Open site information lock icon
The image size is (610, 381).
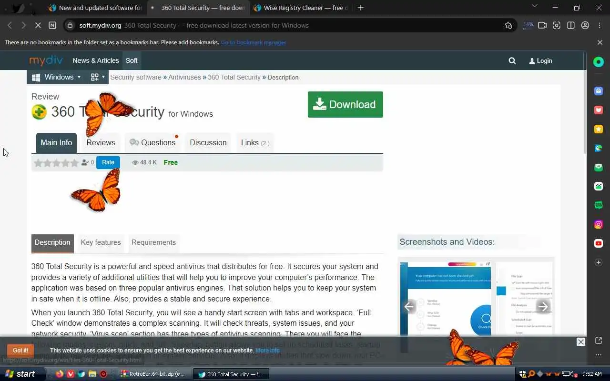click(x=70, y=25)
